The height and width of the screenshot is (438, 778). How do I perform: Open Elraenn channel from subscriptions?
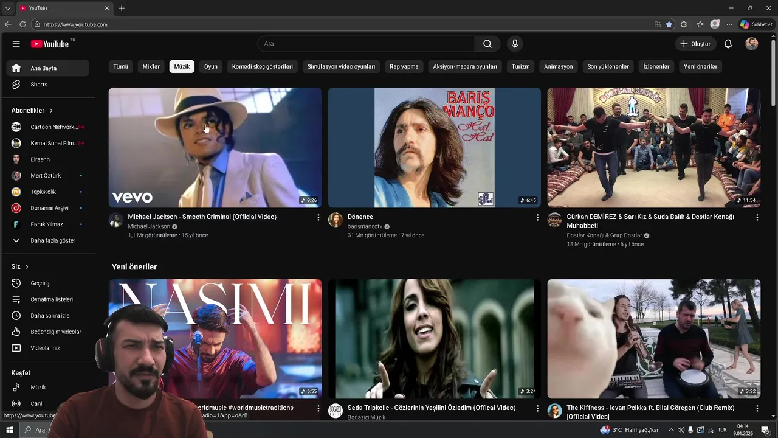click(47, 159)
